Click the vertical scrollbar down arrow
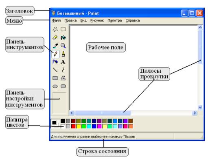The image size is (208, 159). pyautogui.click(x=200, y=108)
